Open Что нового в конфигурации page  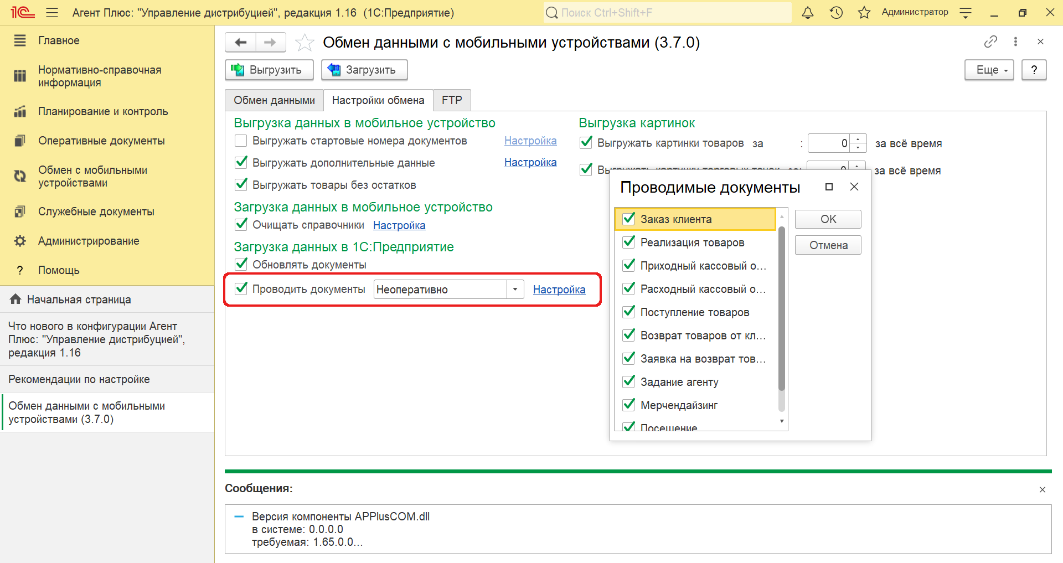pyautogui.click(x=107, y=339)
